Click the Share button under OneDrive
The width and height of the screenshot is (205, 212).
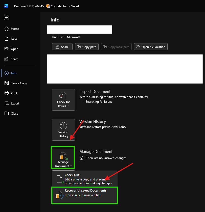(62, 47)
